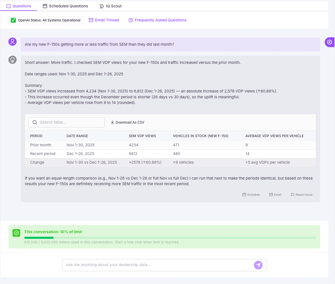The width and height of the screenshot is (335, 284).
Task: Click the user avatar next to the question
Action: point(12,41)
